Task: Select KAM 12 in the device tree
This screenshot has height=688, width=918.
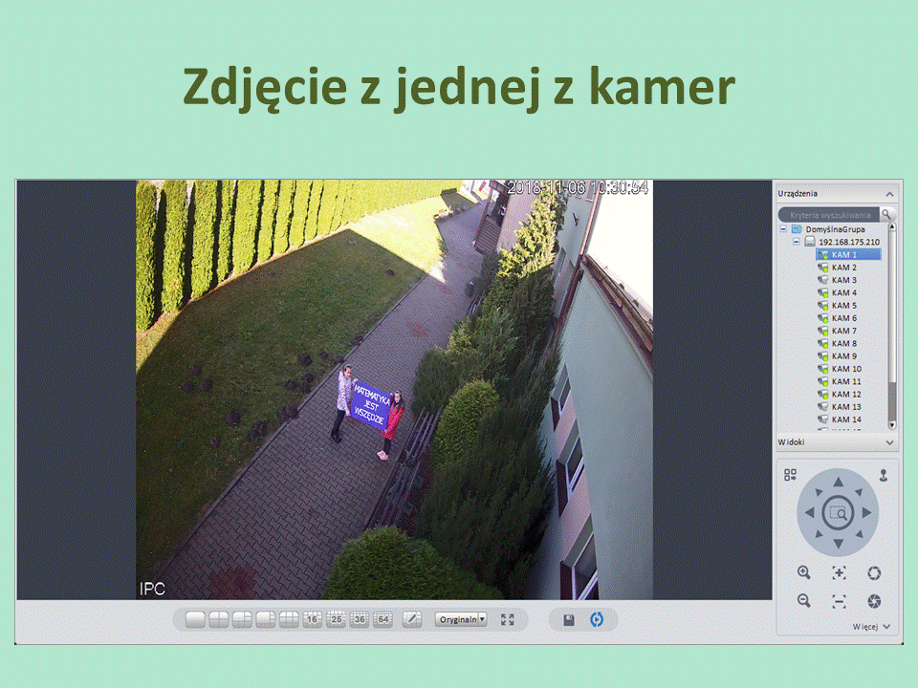Action: [x=846, y=394]
